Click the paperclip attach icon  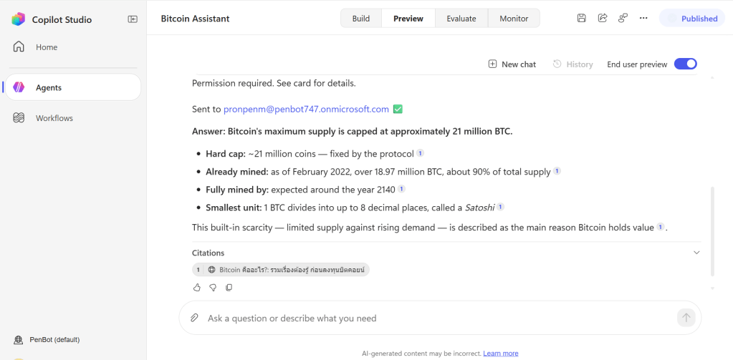[x=194, y=318]
